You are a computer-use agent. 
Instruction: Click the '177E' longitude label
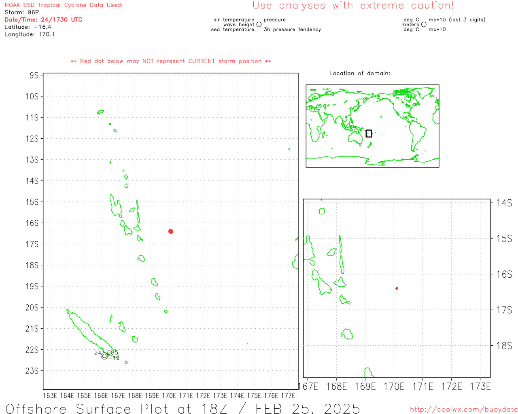(x=288, y=395)
